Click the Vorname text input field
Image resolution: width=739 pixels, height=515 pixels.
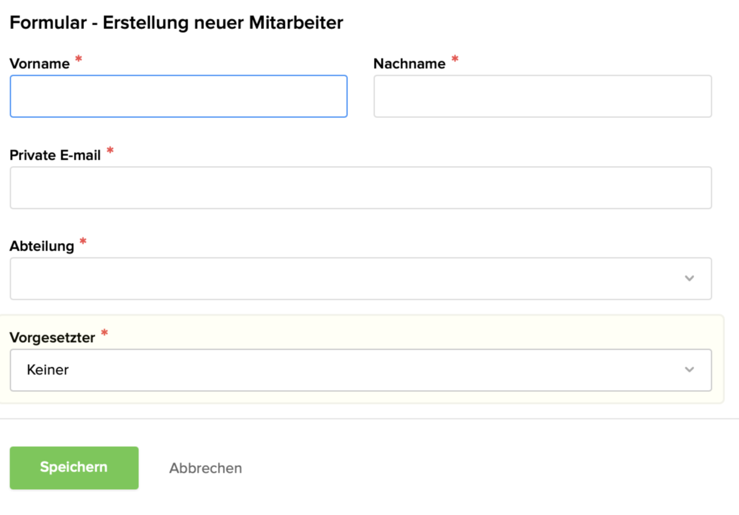[x=178, y=97]
